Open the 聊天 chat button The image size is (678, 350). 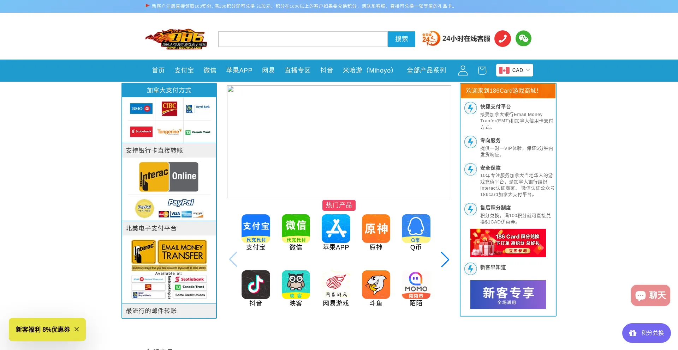(x=650, y=295)
